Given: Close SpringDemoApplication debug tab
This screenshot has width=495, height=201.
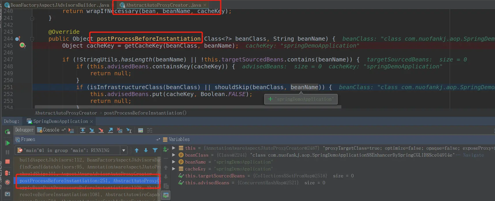Looking at the screenshot, I should (x=91, y=122).
